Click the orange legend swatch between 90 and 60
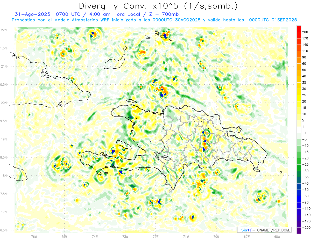The image size is (311, 240). pos(299,60)
